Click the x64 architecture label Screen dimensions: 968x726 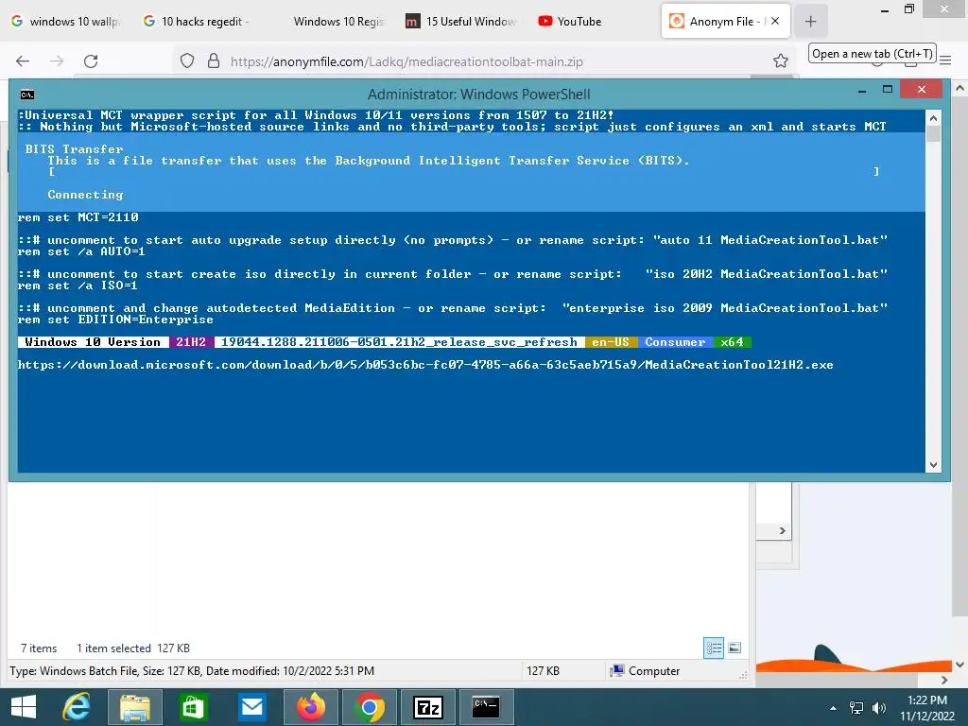[x=733, y=342]
